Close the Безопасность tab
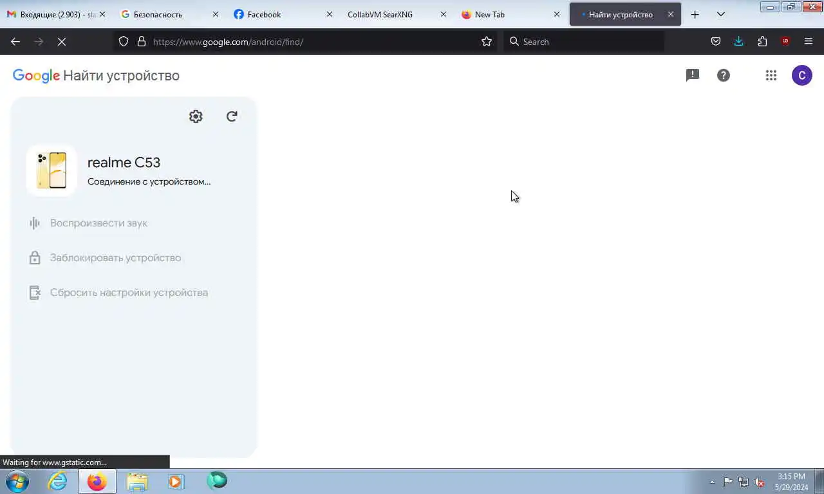This screenshot has width=824, height=494. (x=216, y=14)
